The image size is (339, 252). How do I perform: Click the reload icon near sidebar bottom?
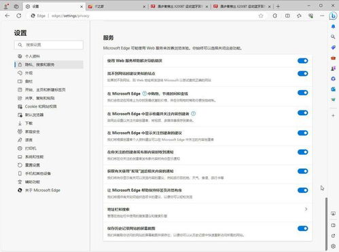[333, 236]
